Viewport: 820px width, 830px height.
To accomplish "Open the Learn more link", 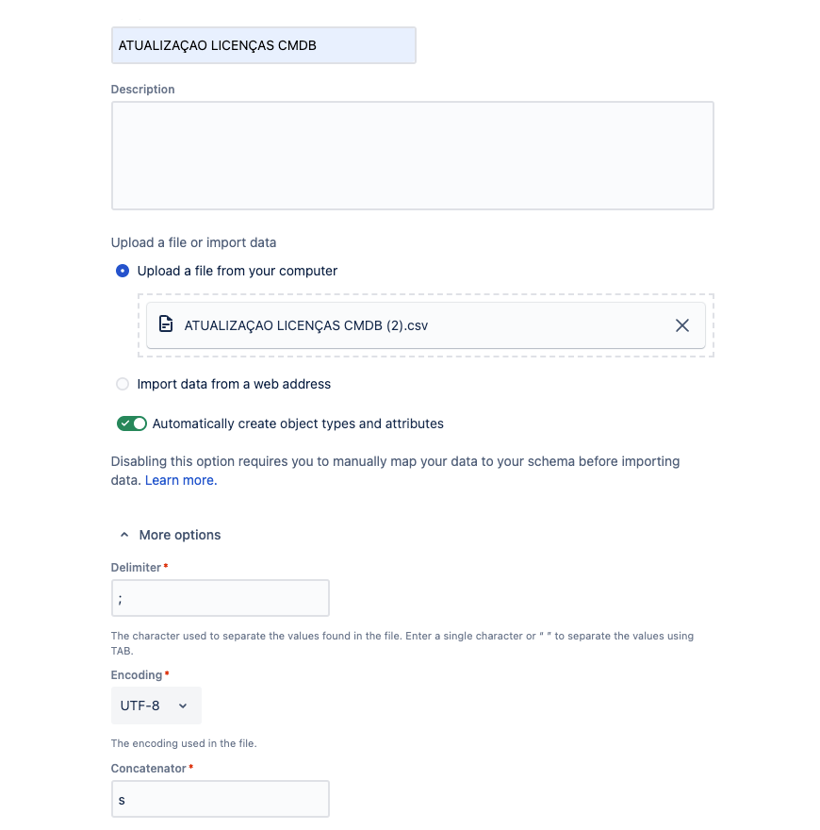I will coord(181,480).
